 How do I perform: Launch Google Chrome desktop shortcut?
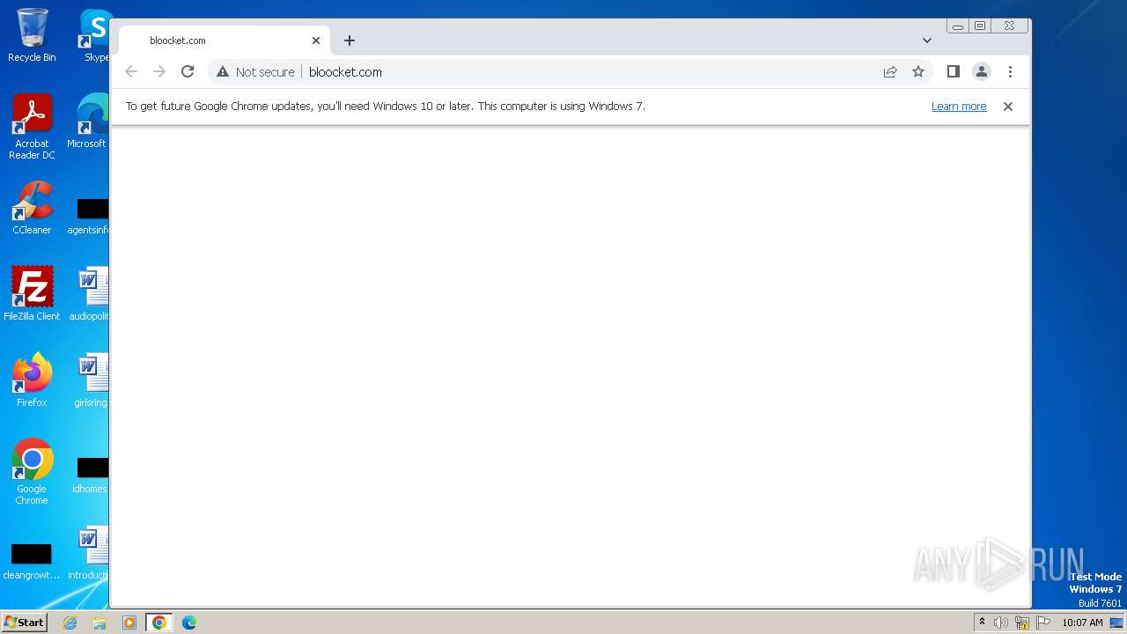coord(32,472)
